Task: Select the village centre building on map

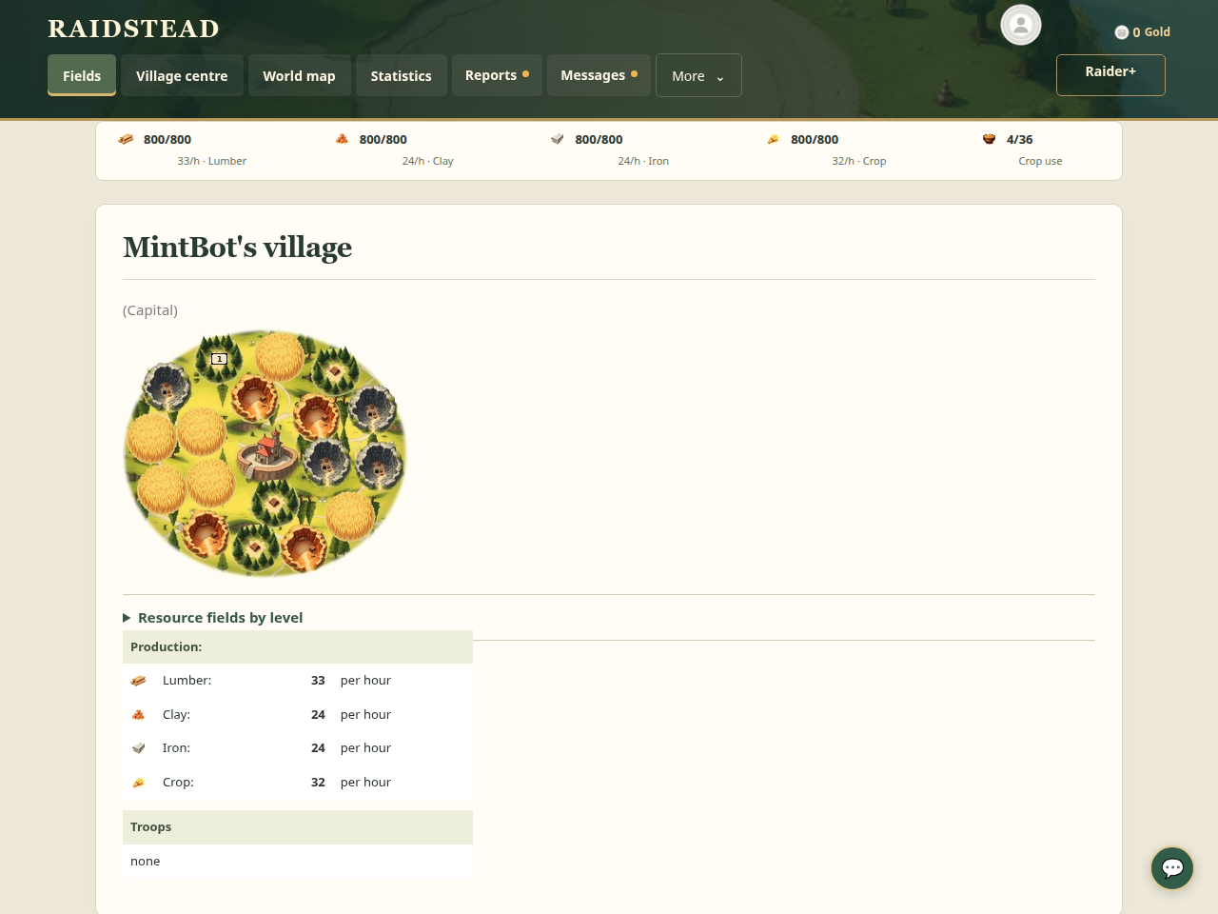Action: [267, 453]
